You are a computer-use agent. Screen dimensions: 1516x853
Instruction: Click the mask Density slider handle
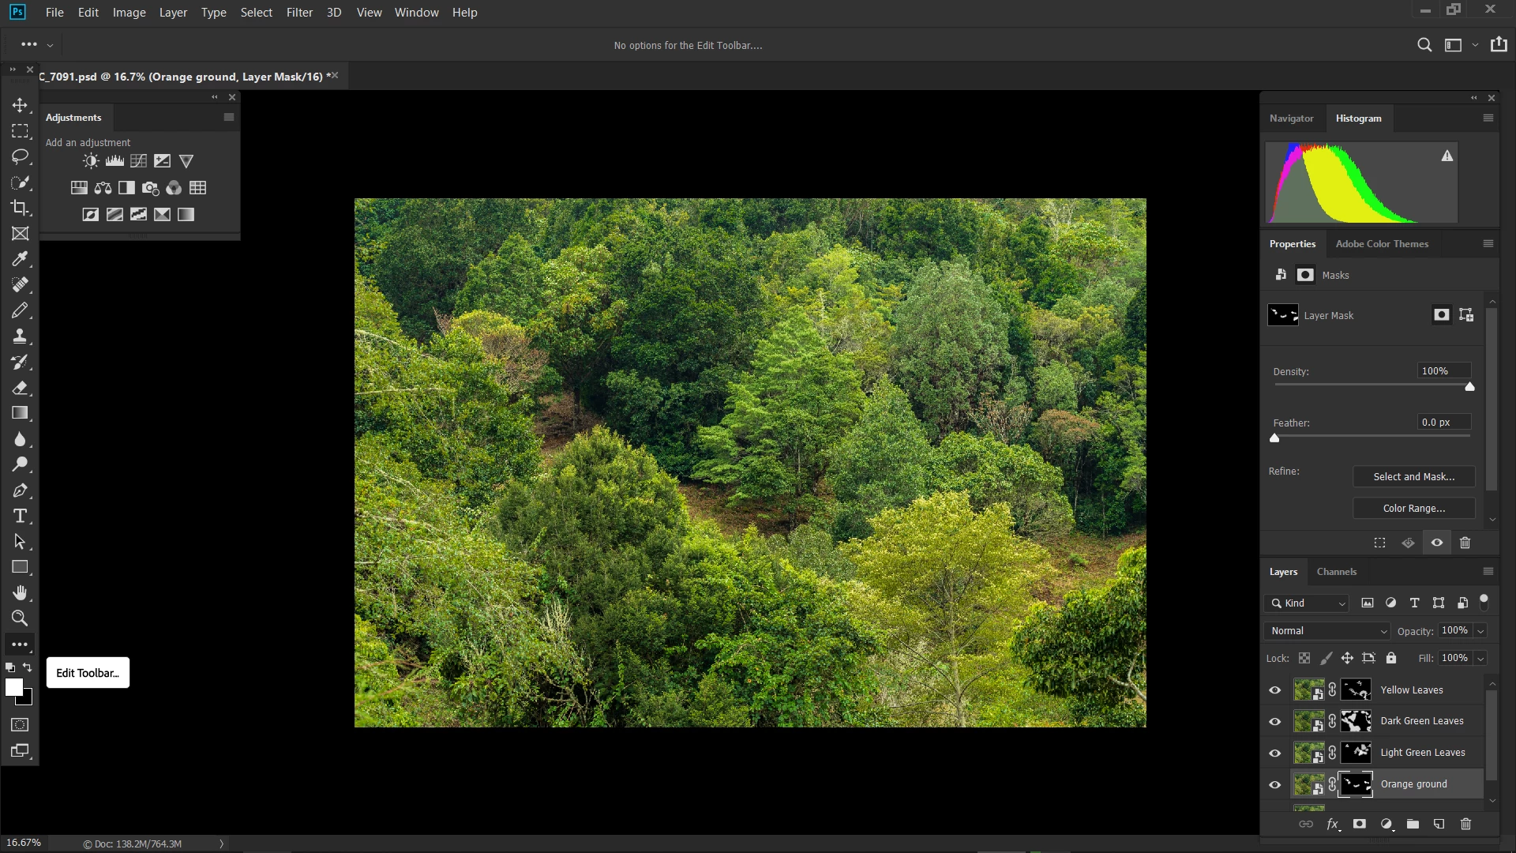(x=1469, y=387)
